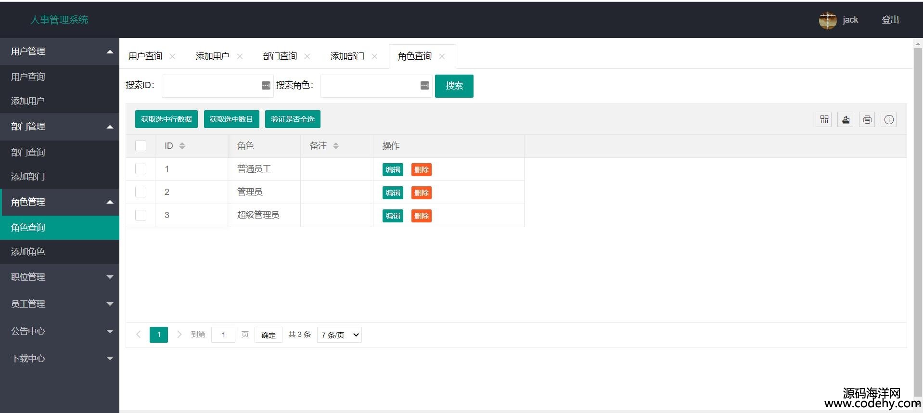The image size is (923, 413).
Task: Focus the 搜索ID input field
Action: pos(218,86)
